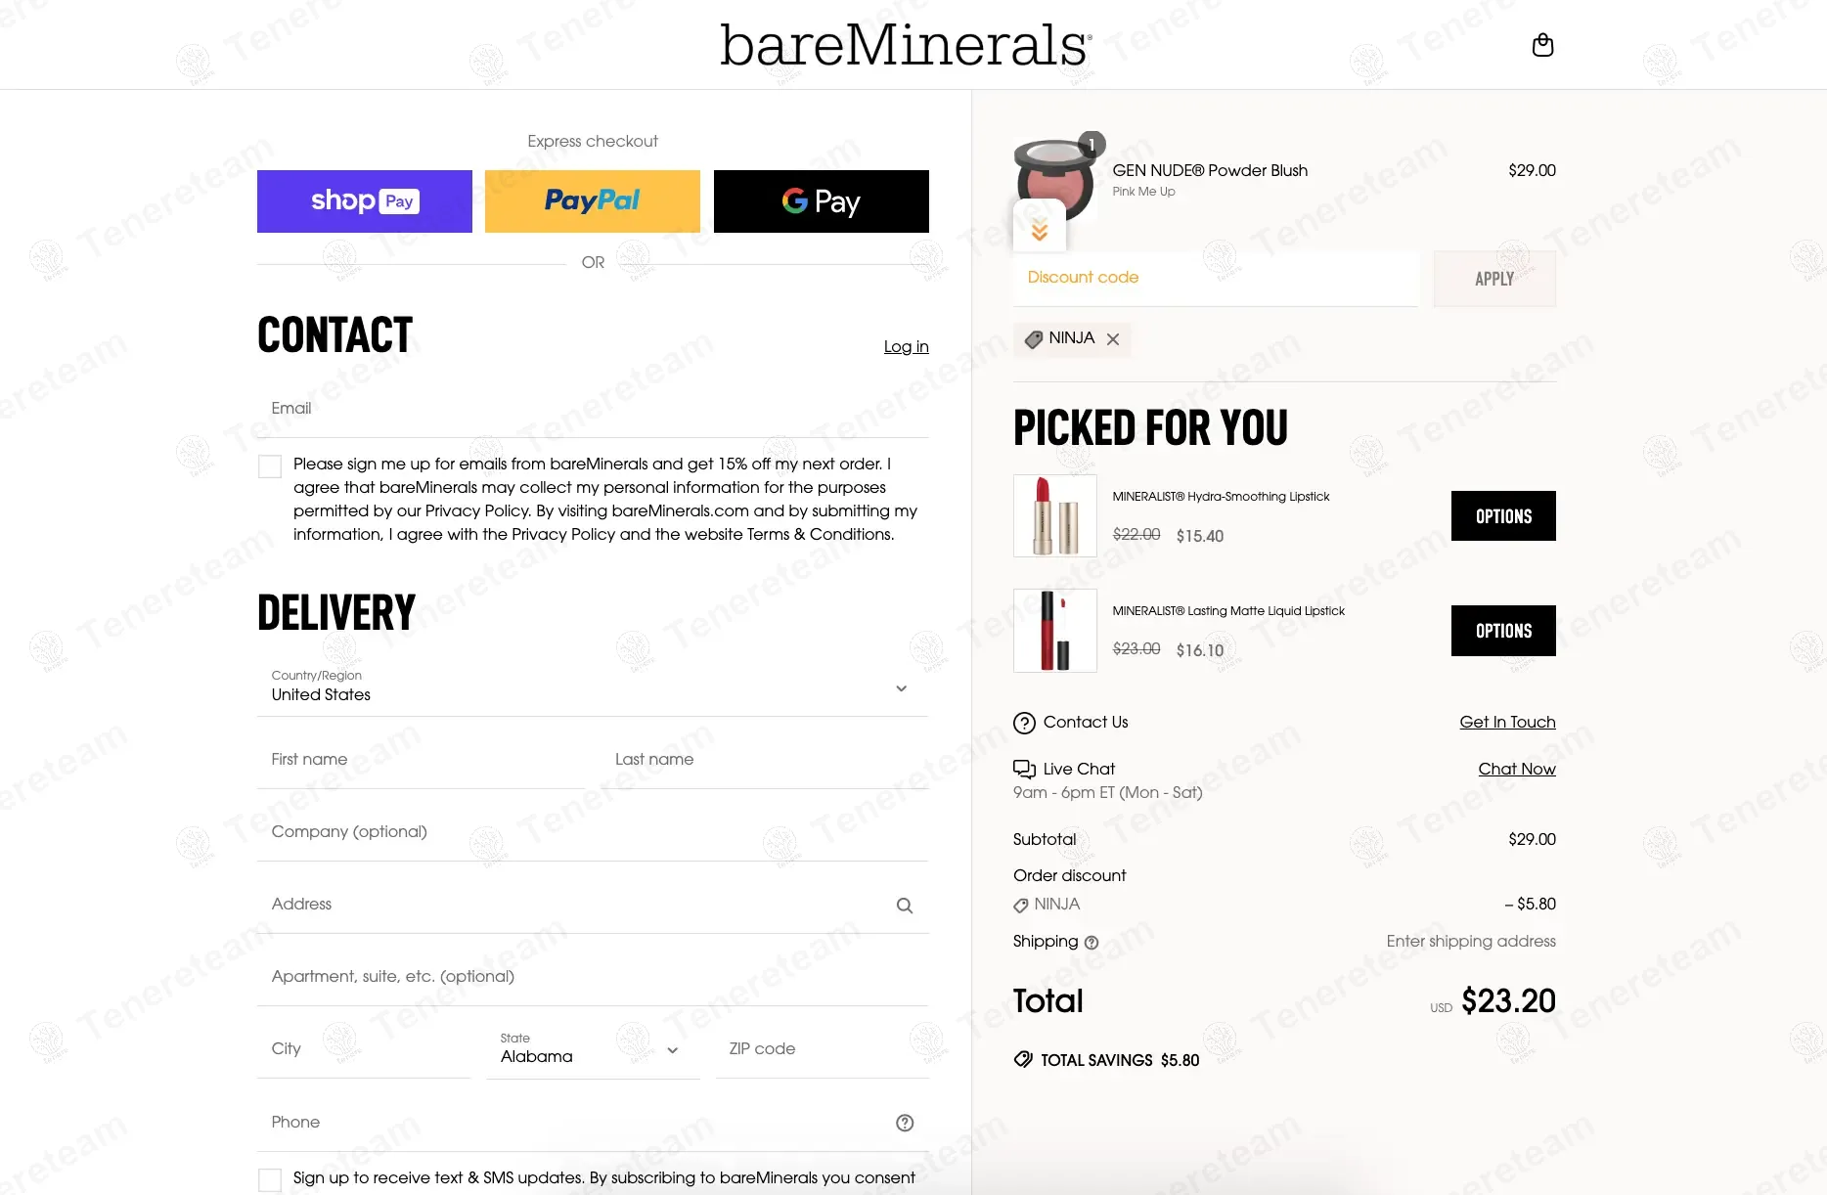Pay with Shop Pay express checkout

[364, 201]
